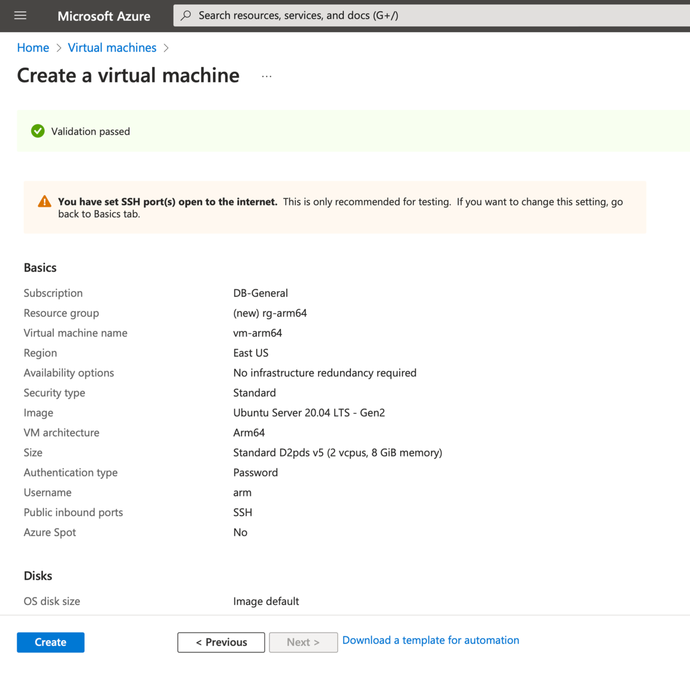Click the search magnifier icon
This screenshot has width=690, height=674.
(x=185, y=16)
